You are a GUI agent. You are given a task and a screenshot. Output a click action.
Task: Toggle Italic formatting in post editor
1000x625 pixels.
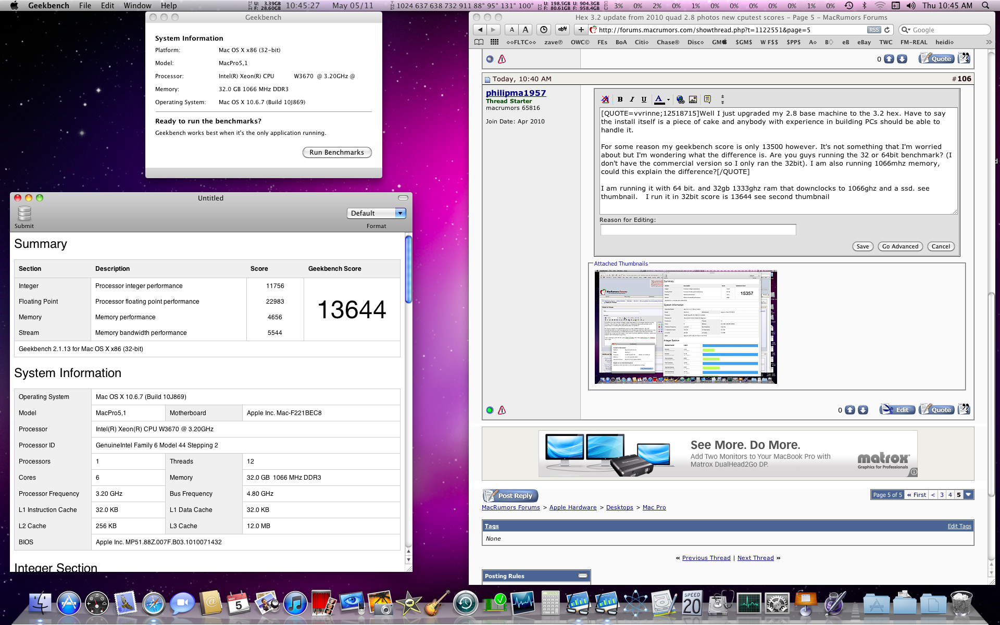[632, 99]
